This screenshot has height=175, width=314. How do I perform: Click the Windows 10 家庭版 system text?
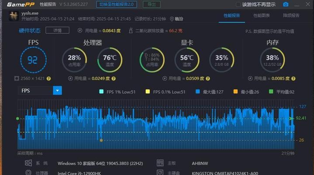(x=100, y=163)
